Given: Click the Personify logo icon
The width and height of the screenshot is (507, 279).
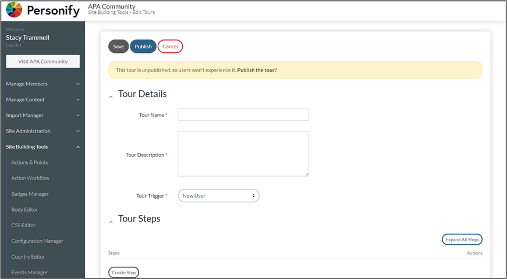Looking at the screenshot, I should pos(14,10).
